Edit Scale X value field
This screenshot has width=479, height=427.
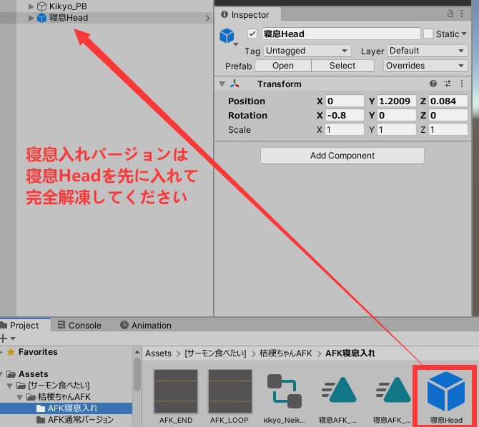pos(345,130)
